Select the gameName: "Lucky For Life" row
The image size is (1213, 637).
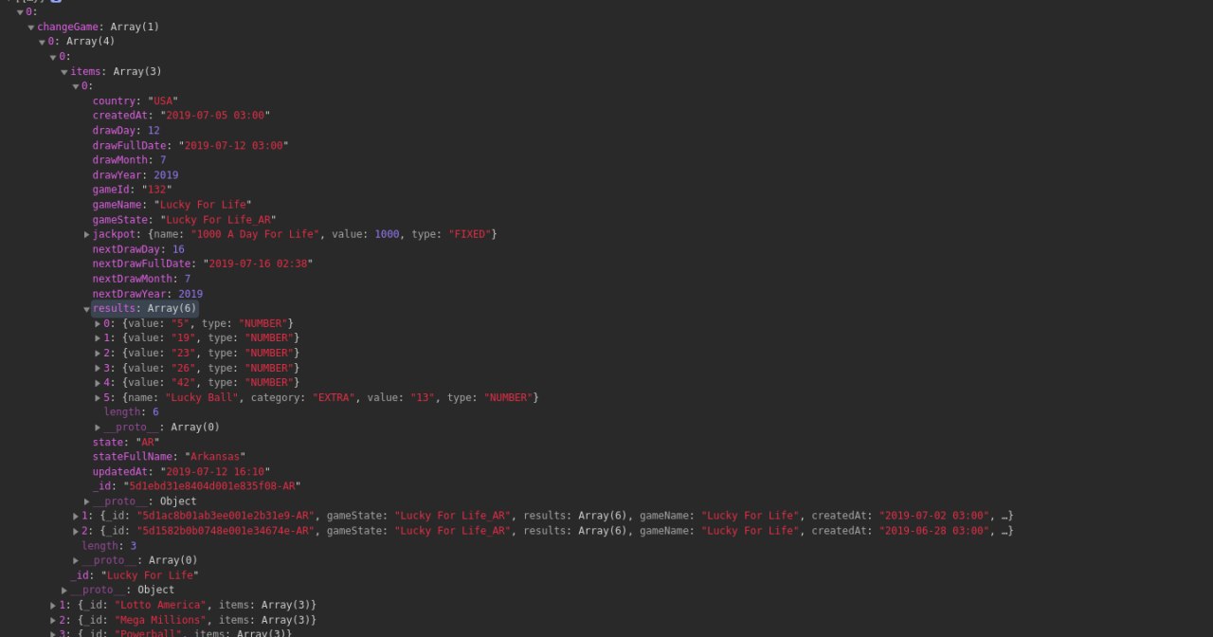pyautogui.click(x=172, y=205)
